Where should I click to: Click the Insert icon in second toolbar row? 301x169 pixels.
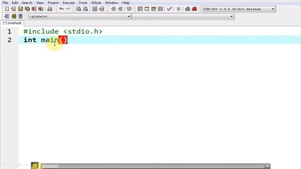[7, 16]
